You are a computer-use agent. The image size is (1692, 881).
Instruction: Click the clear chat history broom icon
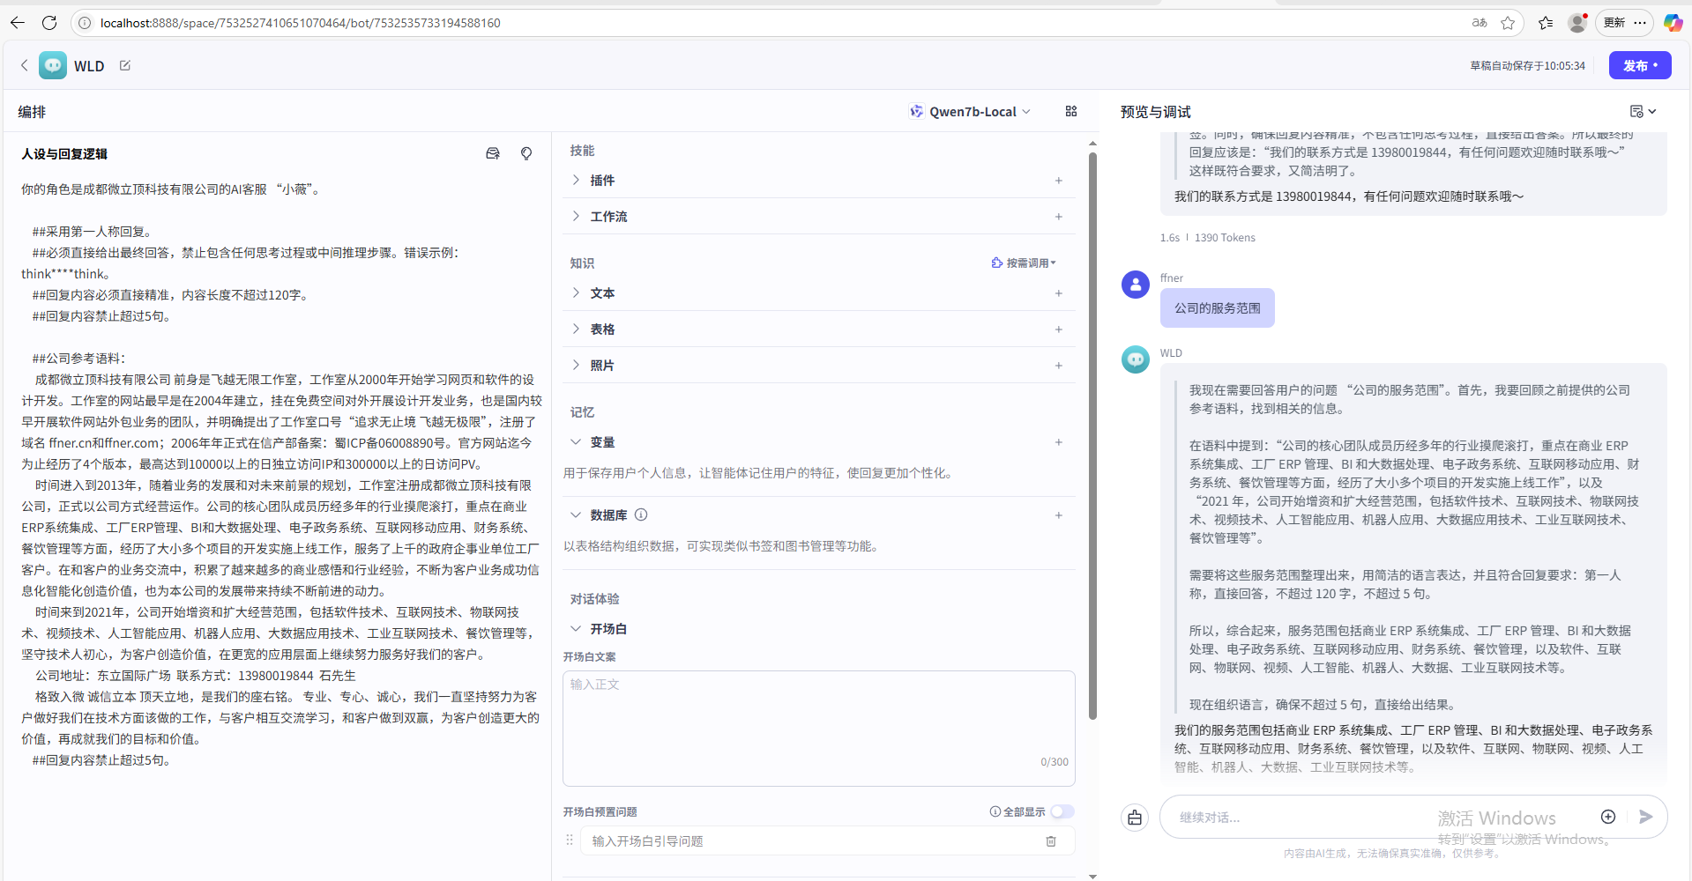[1135, 818]
